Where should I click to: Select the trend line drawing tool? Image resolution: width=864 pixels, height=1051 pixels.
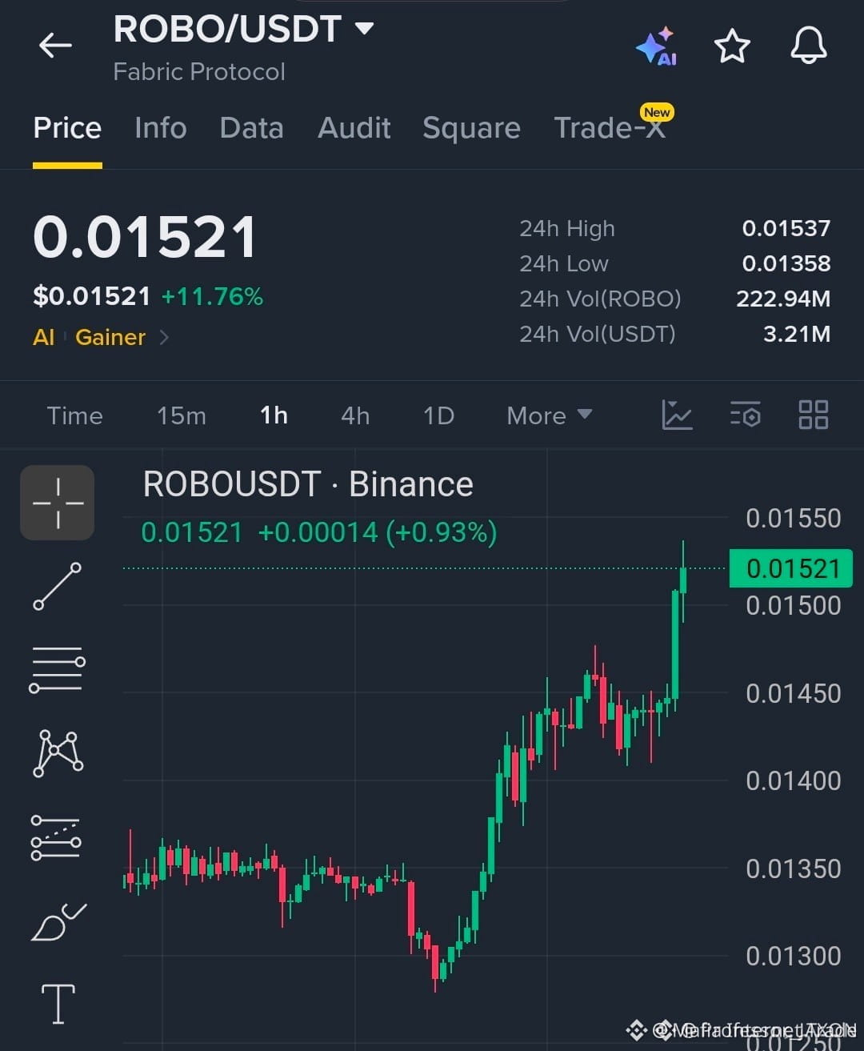tap(58, 586)
